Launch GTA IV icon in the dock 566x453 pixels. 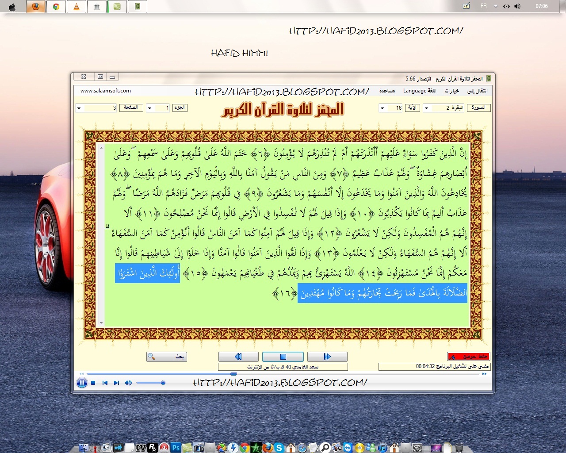141,448
